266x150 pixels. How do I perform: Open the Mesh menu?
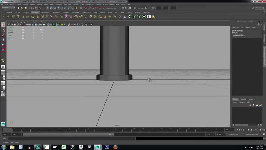click(51, 4)
